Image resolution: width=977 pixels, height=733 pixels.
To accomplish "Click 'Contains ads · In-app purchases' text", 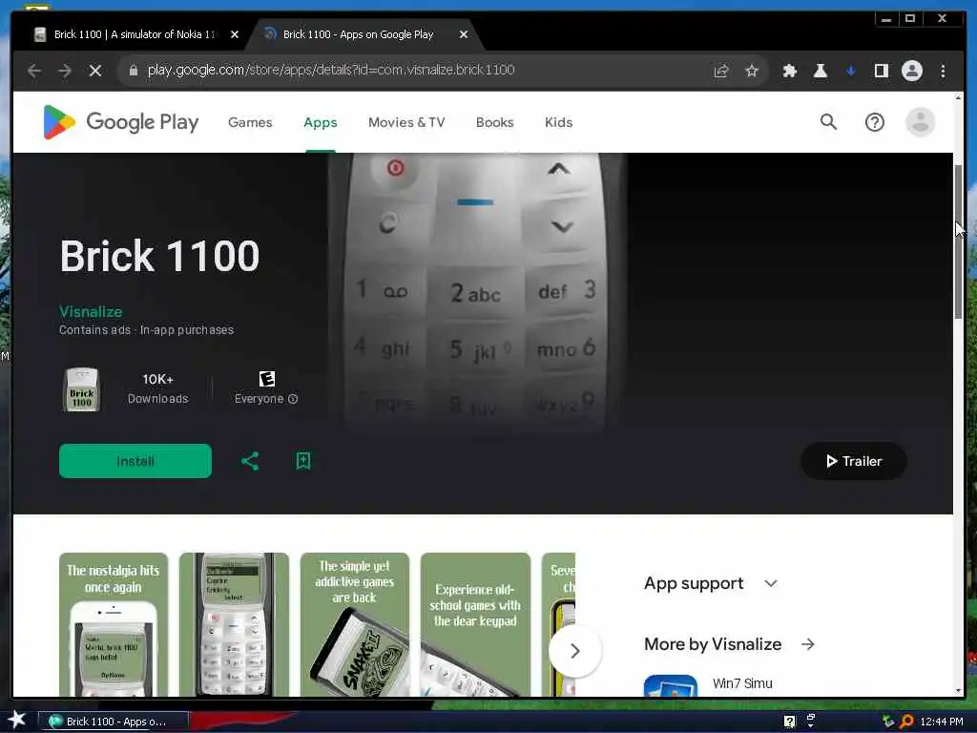I will click(x=146, y=329).
